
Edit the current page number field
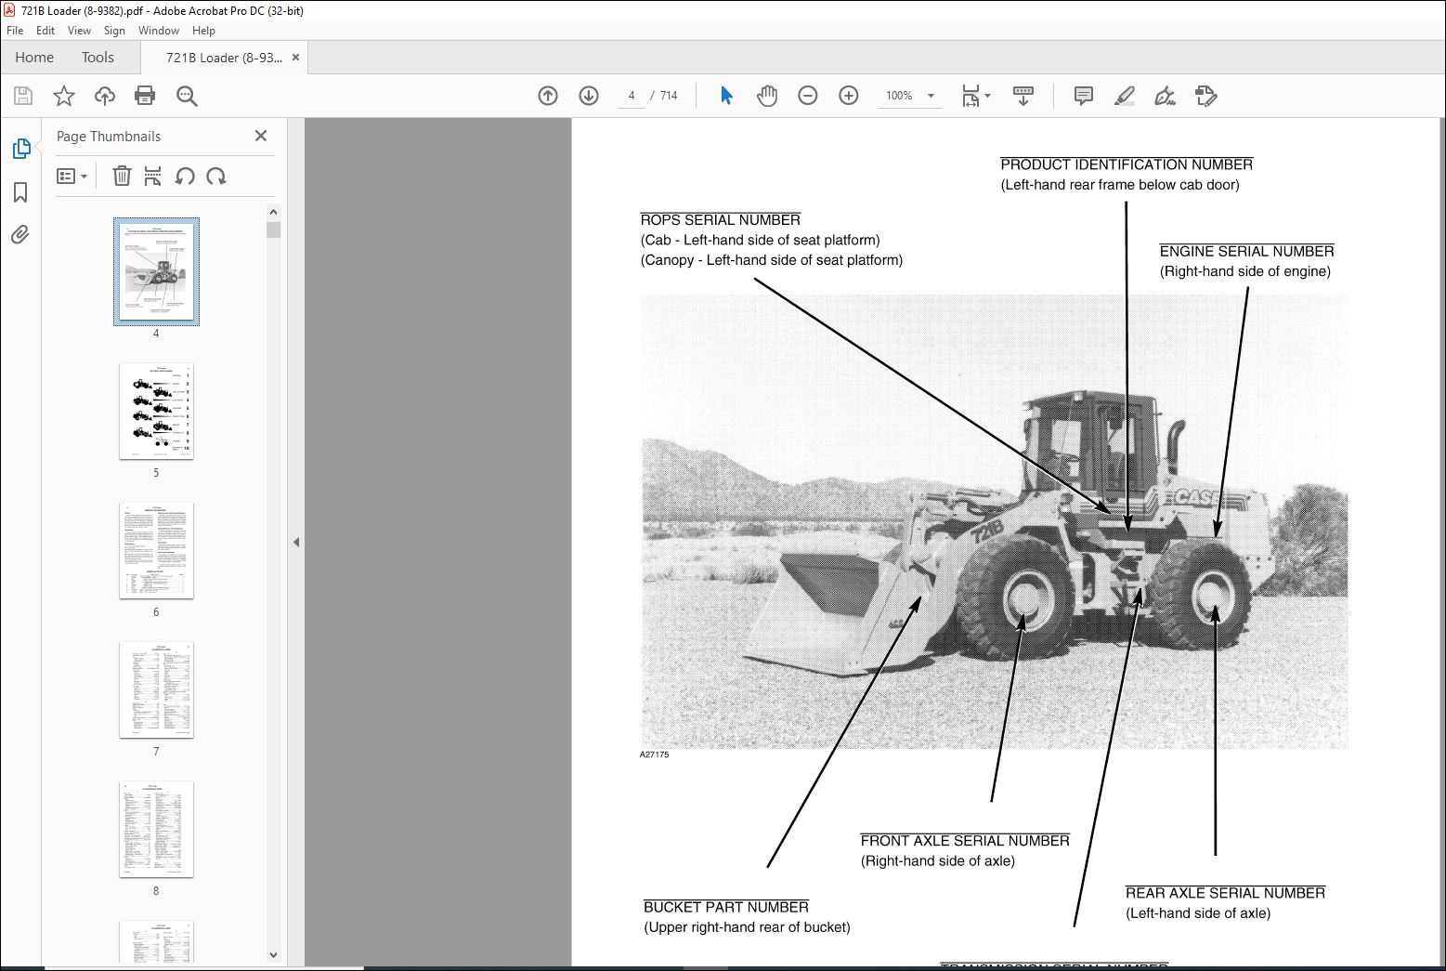pos(632,96)
